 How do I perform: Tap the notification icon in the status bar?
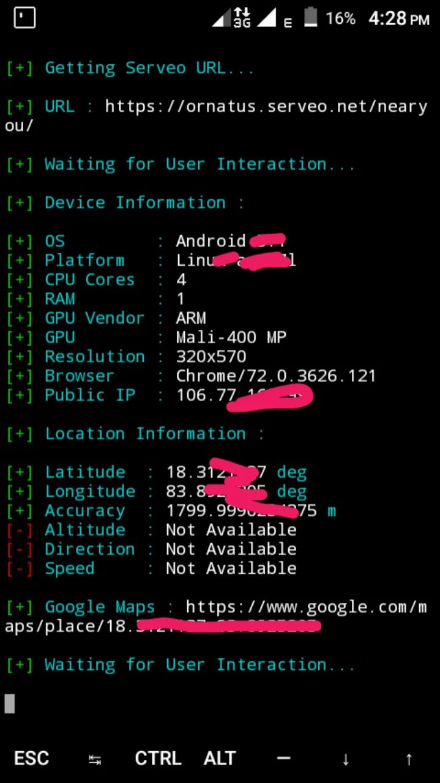click(x=24, y=18)
